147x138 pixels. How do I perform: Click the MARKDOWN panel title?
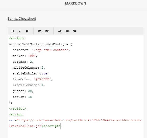pos(76,3)
